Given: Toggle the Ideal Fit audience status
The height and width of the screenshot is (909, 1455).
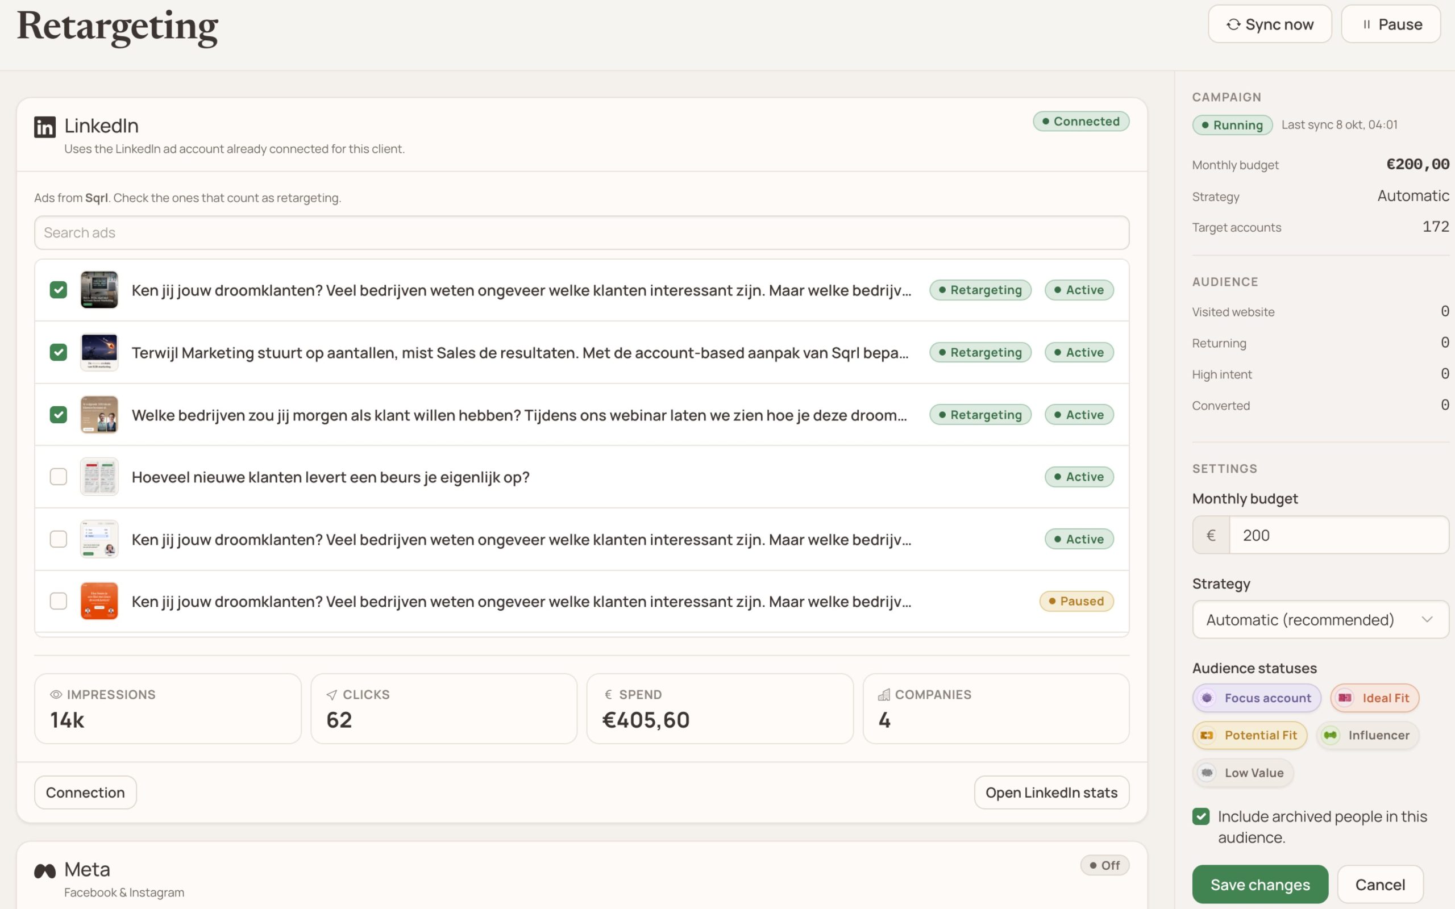Looking at the screenshot, I should click(x=1374, y=698).
